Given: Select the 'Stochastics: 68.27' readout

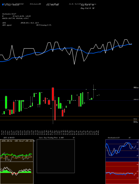Looking at the screenshot, I should click(x=9, y=14).
